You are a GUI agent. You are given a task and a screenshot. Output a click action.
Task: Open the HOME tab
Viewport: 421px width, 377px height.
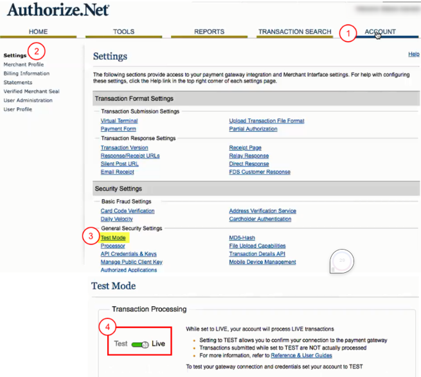pos(38,32)
